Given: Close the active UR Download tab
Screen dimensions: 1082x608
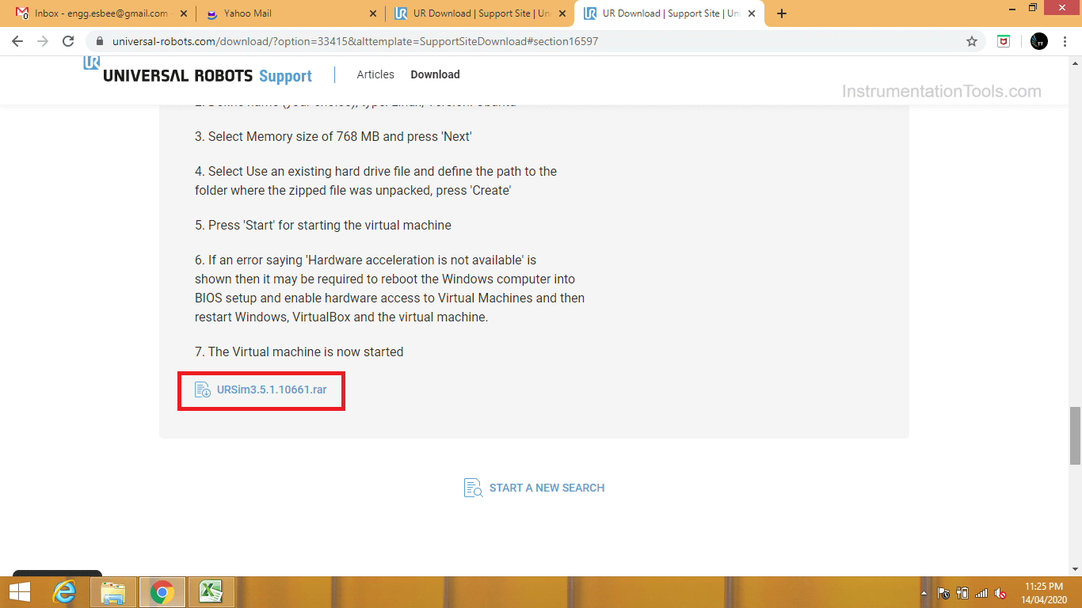Looking at the screenshot, I should coord(752,13).
